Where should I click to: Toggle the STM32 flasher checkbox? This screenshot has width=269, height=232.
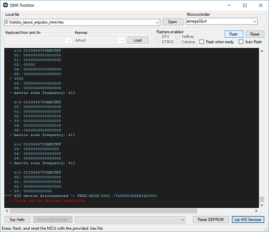click(158, 42)
